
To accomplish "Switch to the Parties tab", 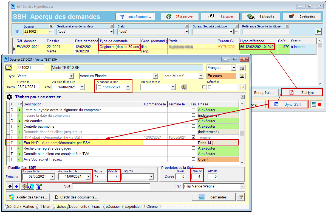I will point(28,206).
